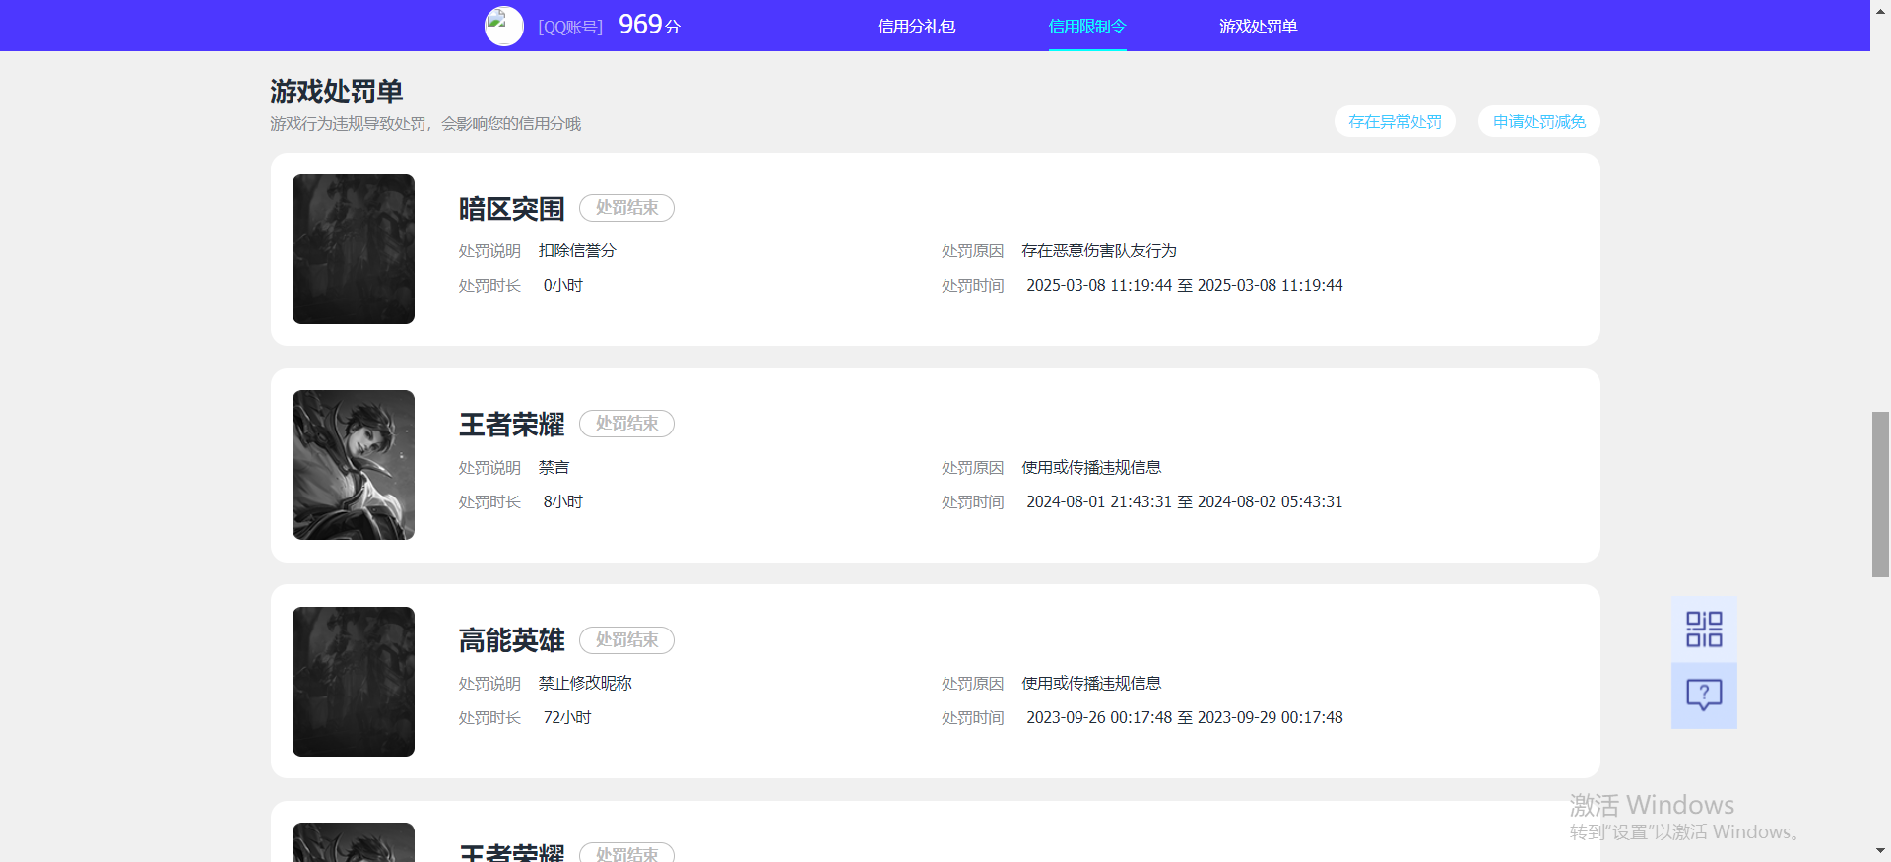Click the 处罚结束 badge beside 高能英雄
This screenshot has height=862, width=1891.
click(x=626, y=640)
